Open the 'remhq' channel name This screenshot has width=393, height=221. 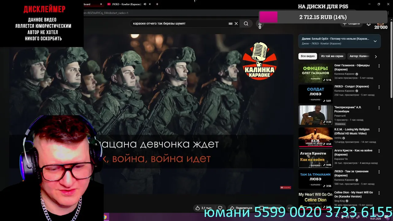tap(338, 138)
